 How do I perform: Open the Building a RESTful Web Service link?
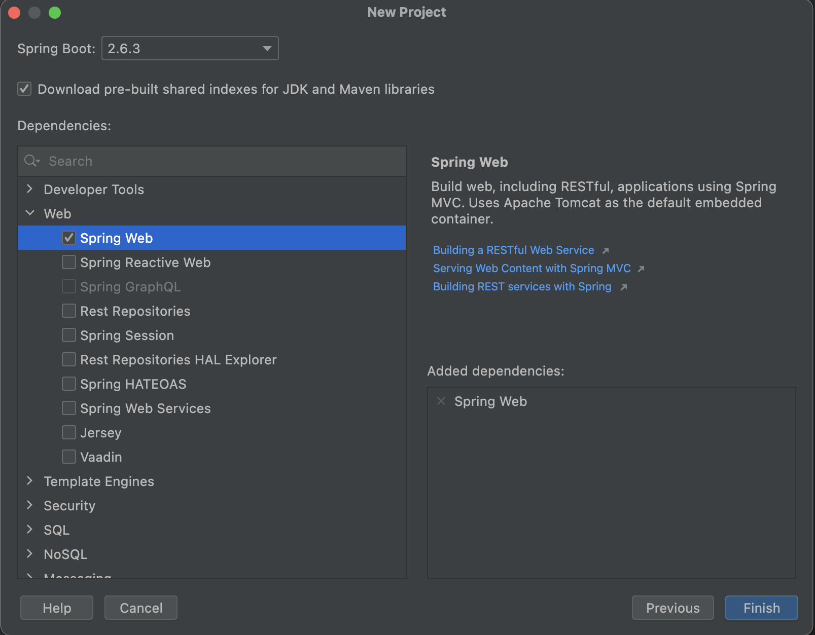tap(513, 250)
